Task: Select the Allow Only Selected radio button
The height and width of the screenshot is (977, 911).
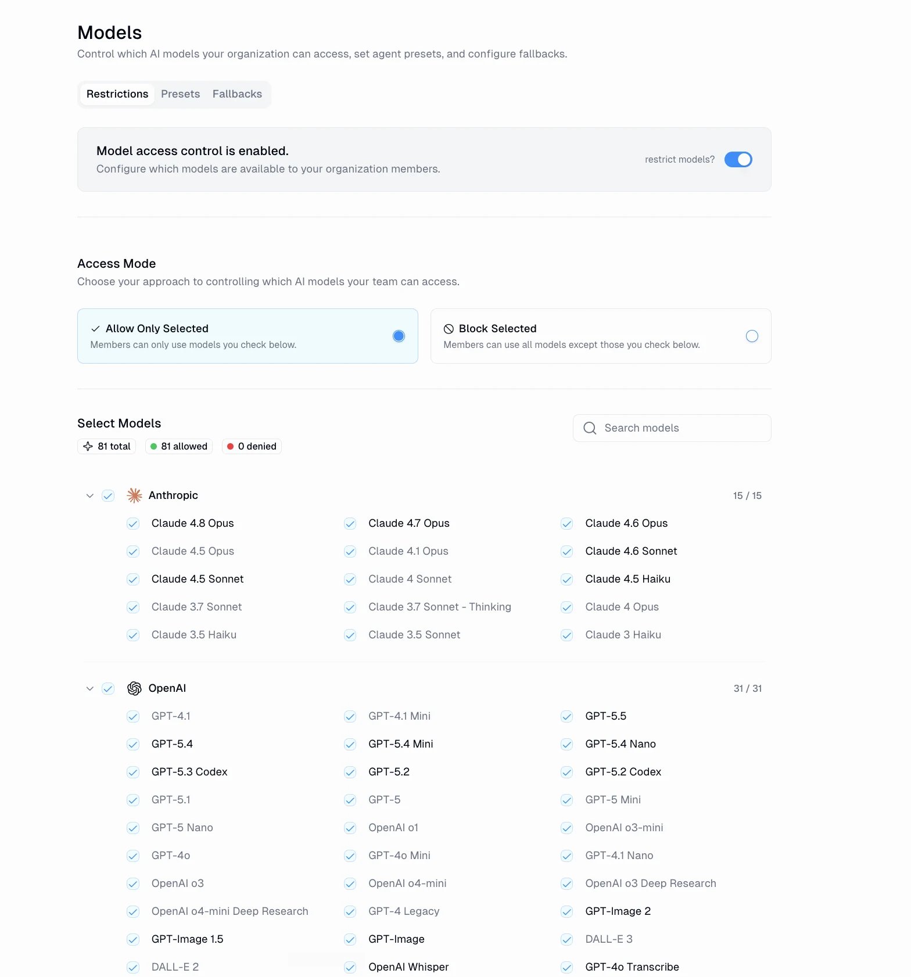Action: 399,336
